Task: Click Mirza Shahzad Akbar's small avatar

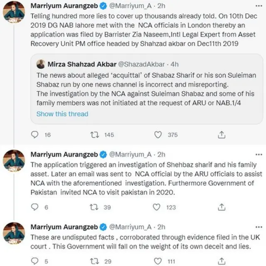Action: point(41,64)
